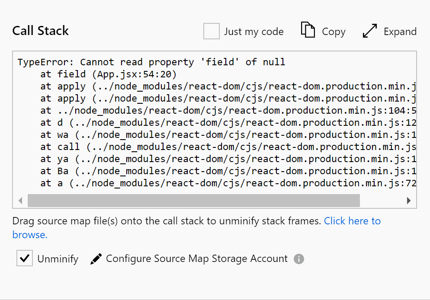Click the info icon beside Storage Account
Viewport: 430px width, 300px height.
click(x=299, y=259)
